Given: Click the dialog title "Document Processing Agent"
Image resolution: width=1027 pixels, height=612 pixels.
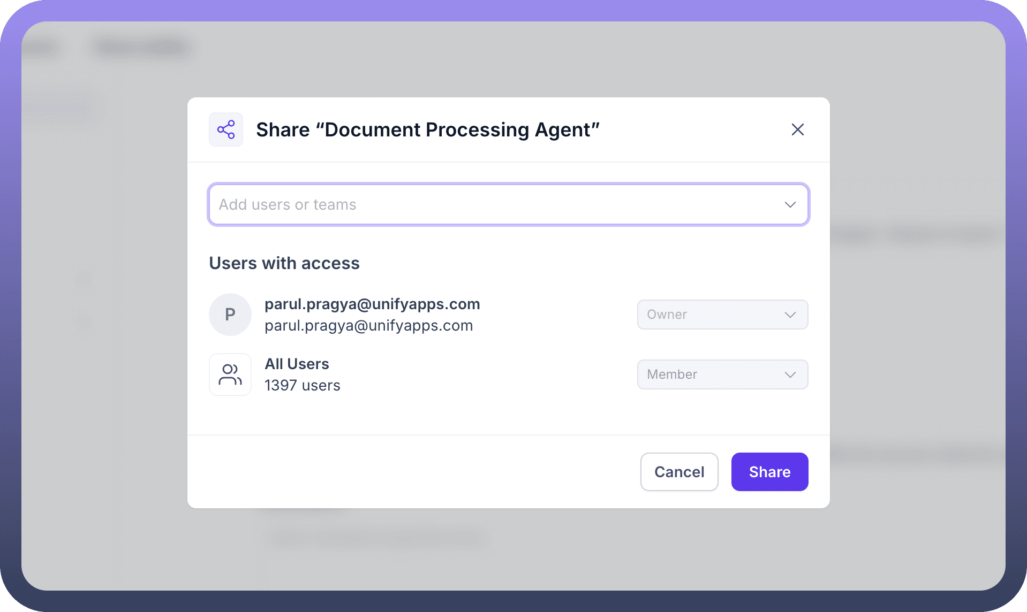Looking at the screenshot, I should click(x=427, y=130).
